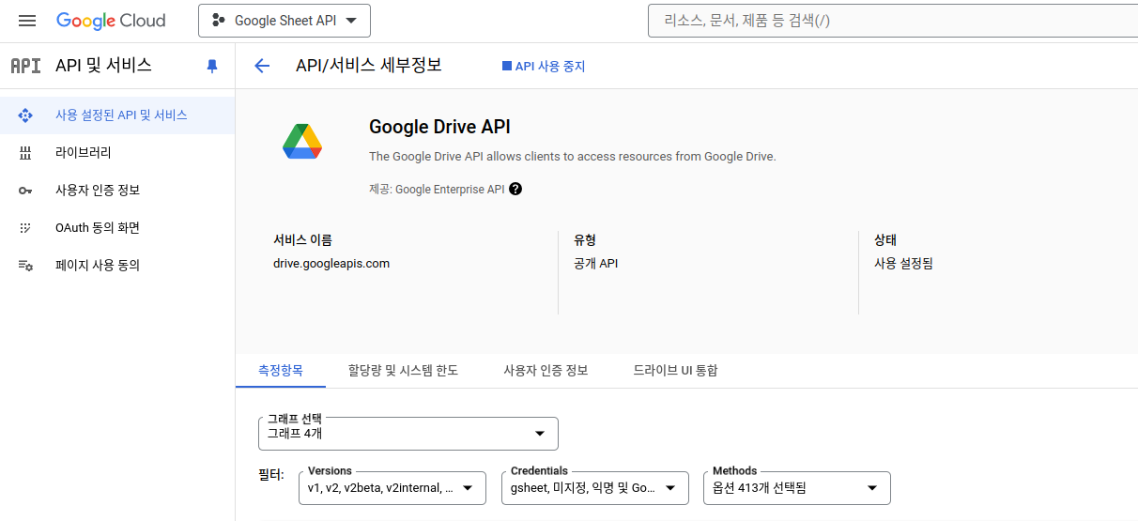Click the Google Drive API title text
This screenshot has width=1138, height=521.
point(439,127)
